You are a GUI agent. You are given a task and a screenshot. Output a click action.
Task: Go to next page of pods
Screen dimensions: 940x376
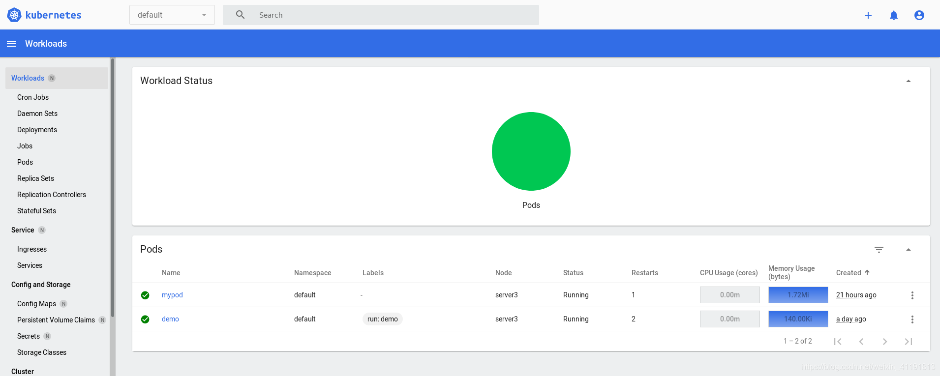tap(885, 342)
